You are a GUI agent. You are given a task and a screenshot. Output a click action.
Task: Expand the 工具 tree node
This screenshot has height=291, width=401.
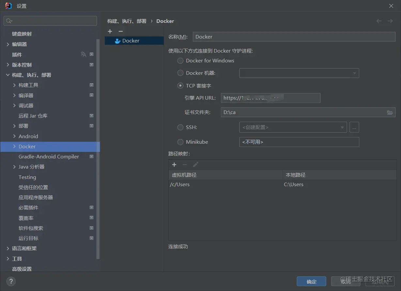[8, 259]
